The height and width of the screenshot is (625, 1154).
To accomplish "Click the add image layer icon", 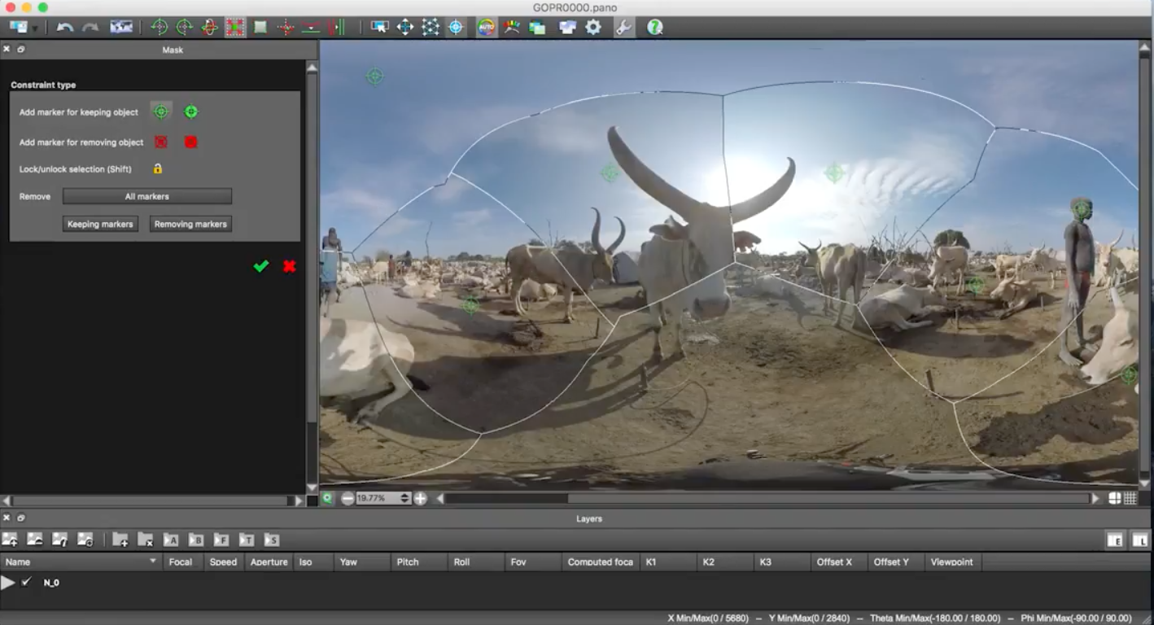I will tap(10, 539).
